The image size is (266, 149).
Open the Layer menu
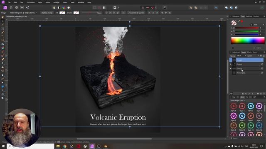[40, 2]
